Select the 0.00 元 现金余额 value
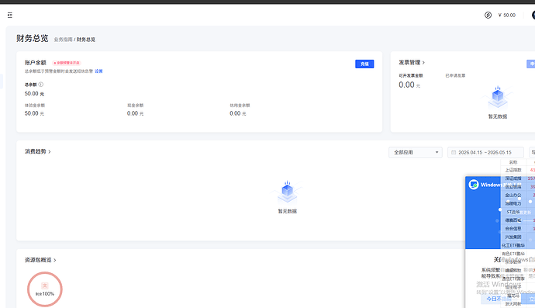The height and width of the screenshot is (308, 535). [x=135, y=113]
